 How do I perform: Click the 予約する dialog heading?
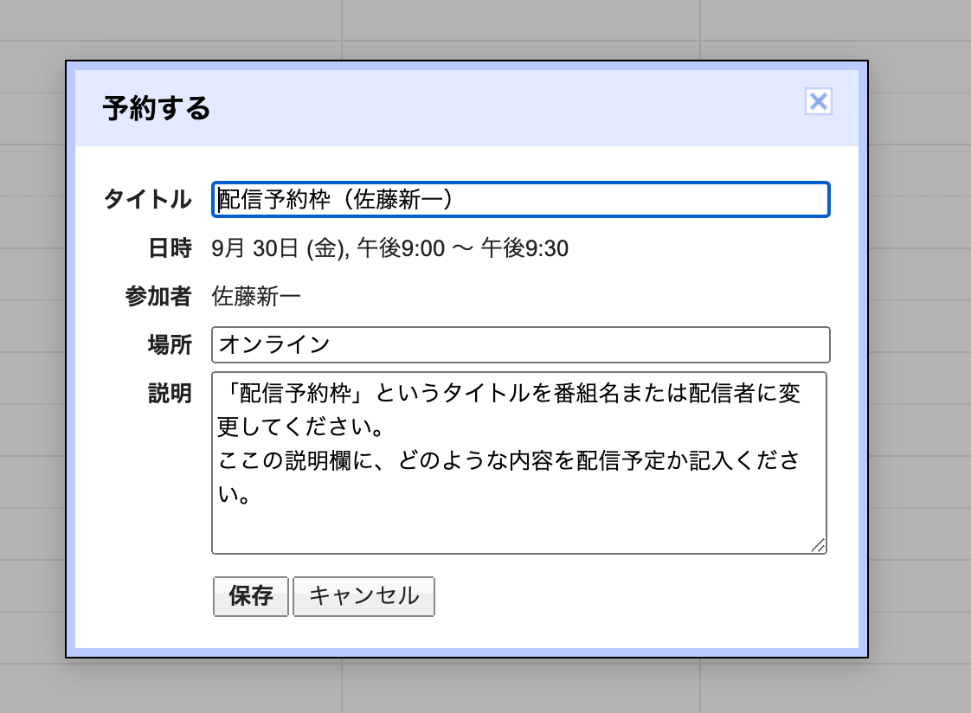[156, 108]
